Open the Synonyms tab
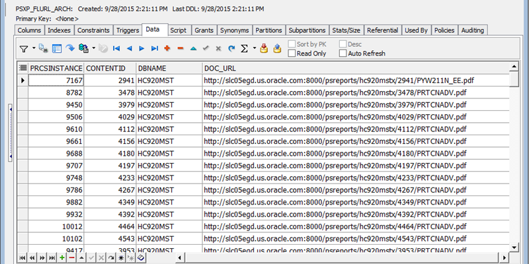529x264 pixels. [235, 30]
